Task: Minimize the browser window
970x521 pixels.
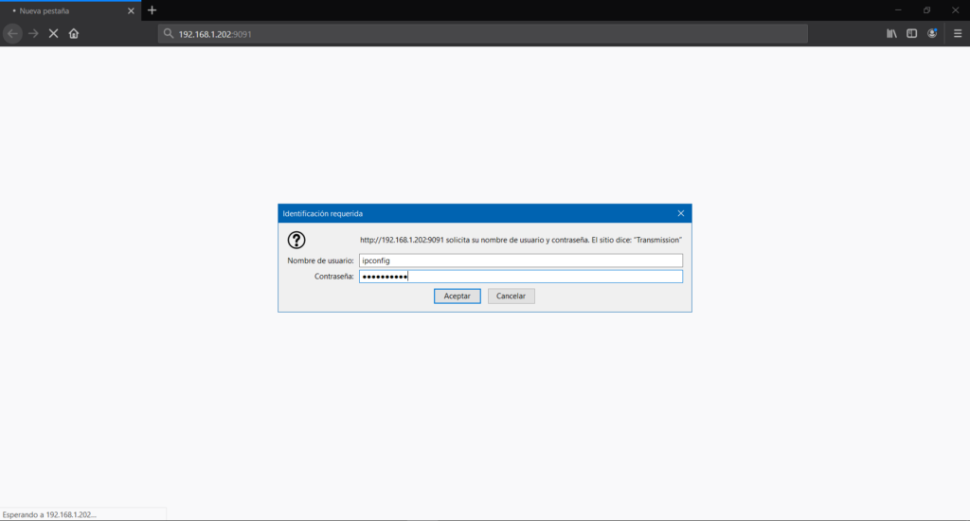Action: [899, 9]
